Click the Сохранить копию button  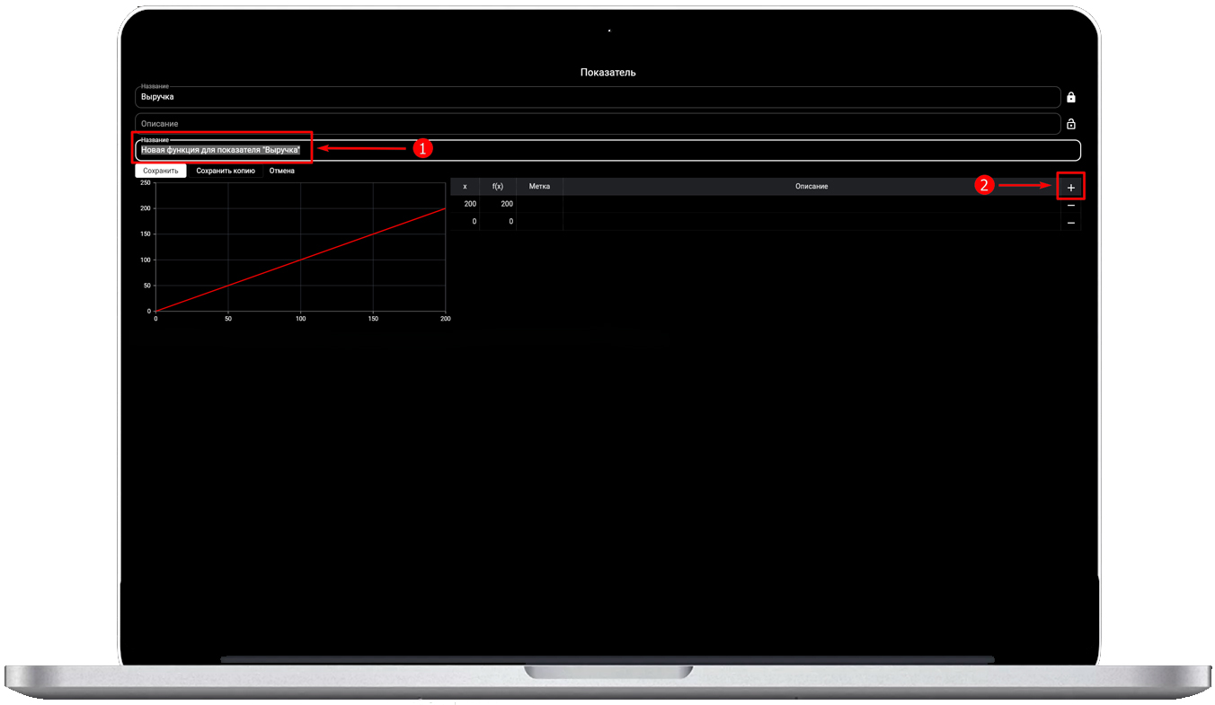(x=226, y=171)
